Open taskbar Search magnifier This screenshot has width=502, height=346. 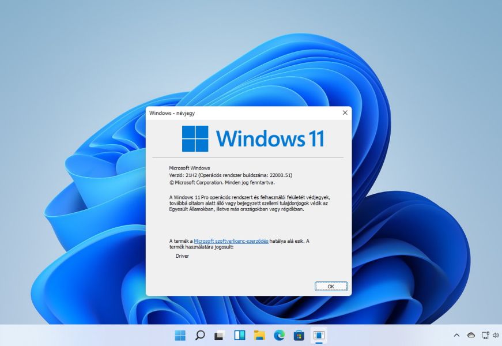click(x=200, y=336)
